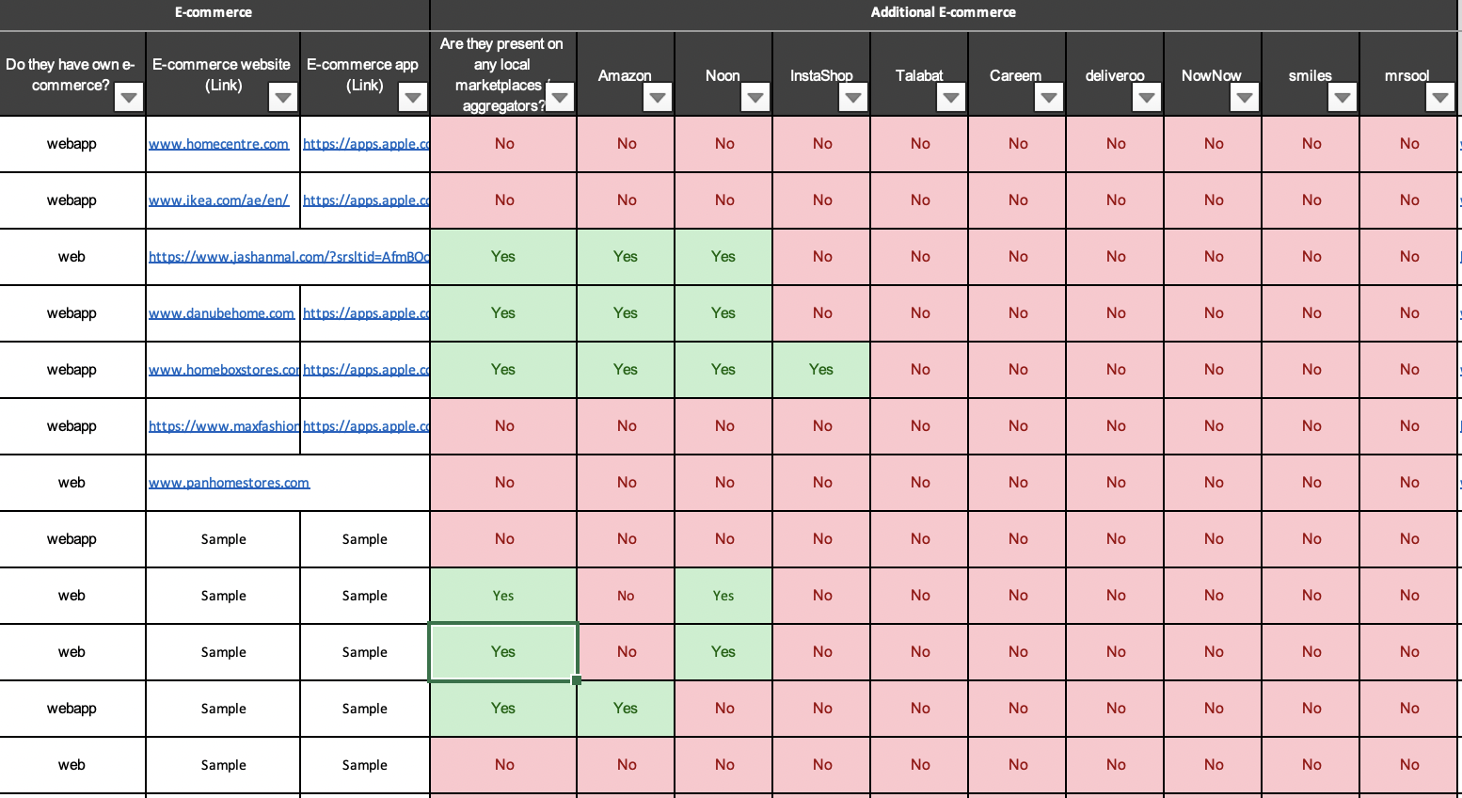This screenshot has height=798, width=1462.
Task: Select Noon 'Yes' cell in jashanmal row
Action: coord(723,257)
